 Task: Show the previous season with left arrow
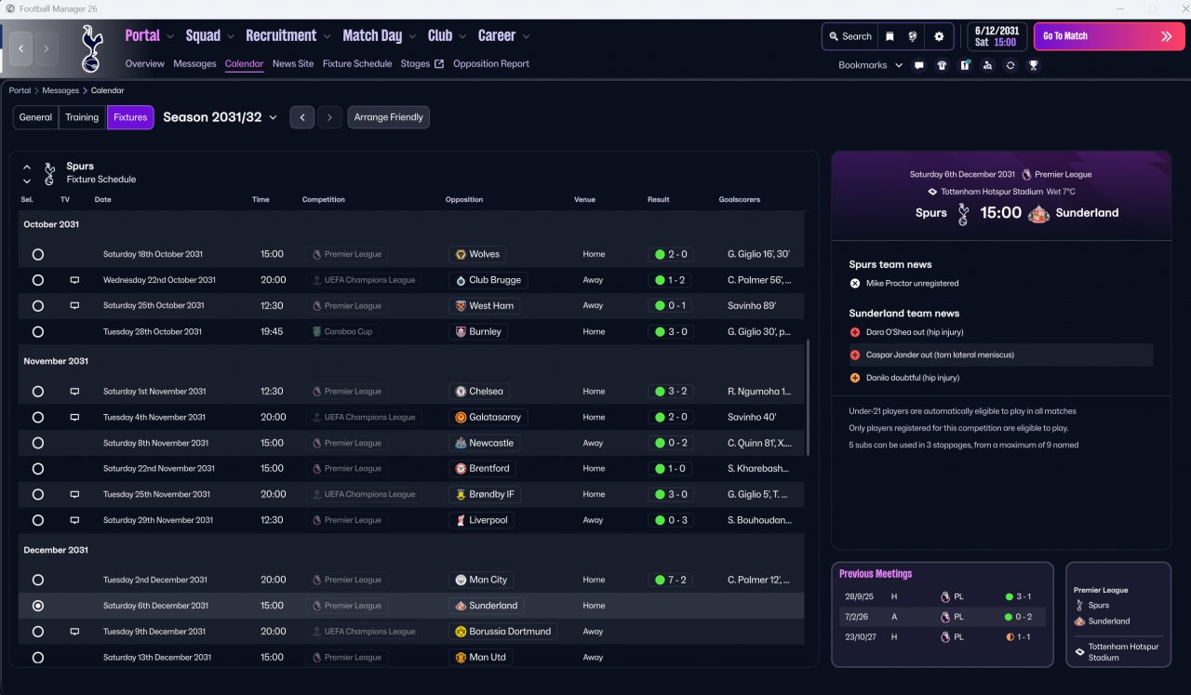301,117
